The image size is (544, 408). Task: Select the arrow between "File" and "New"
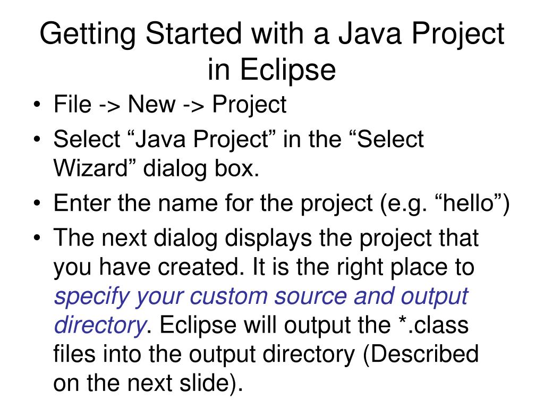(110, 106)
